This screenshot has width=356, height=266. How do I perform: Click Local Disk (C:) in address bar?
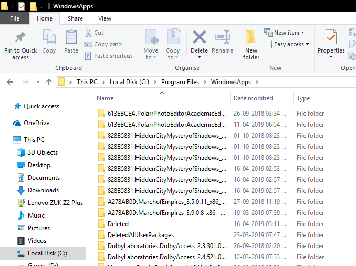[x=129, y=82]
